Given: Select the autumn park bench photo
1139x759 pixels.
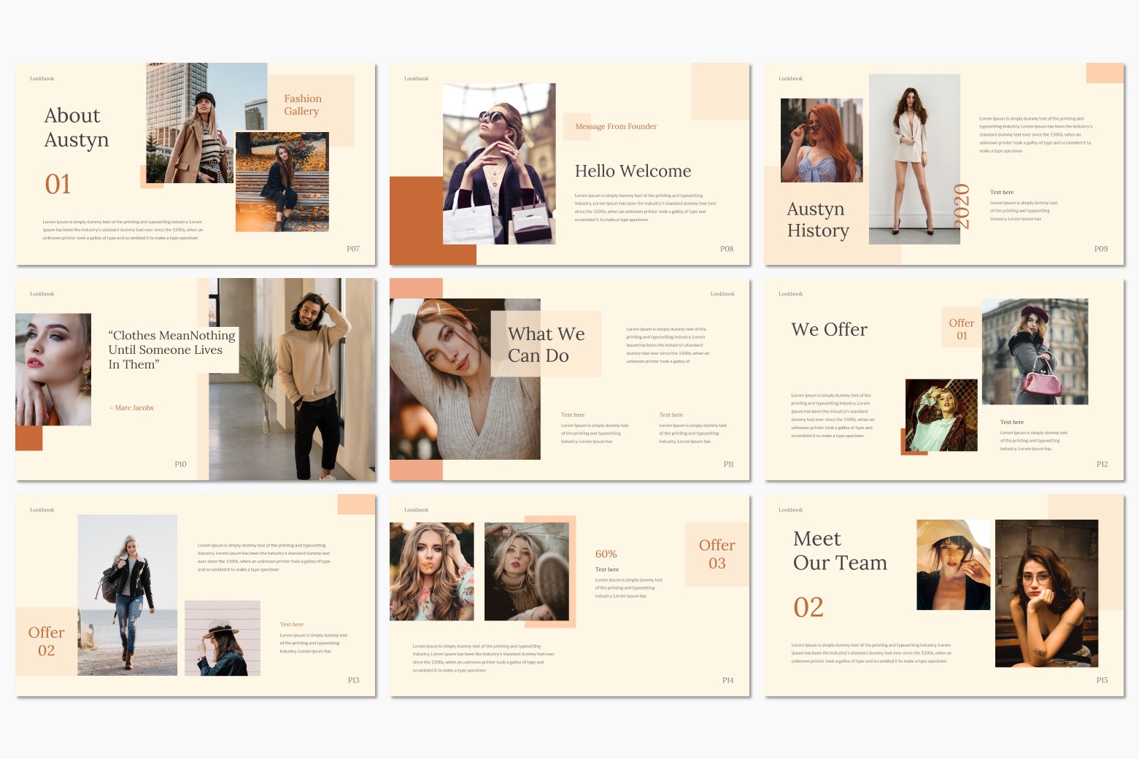Looking at the screenshot, I should click(x=282, y=182).
